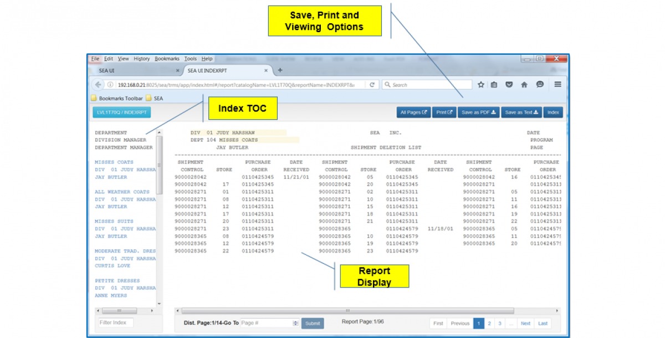The image size is (665, 338).
Task: Jump to report page 2
Action: pyautogui.click(x=489, y=323)
